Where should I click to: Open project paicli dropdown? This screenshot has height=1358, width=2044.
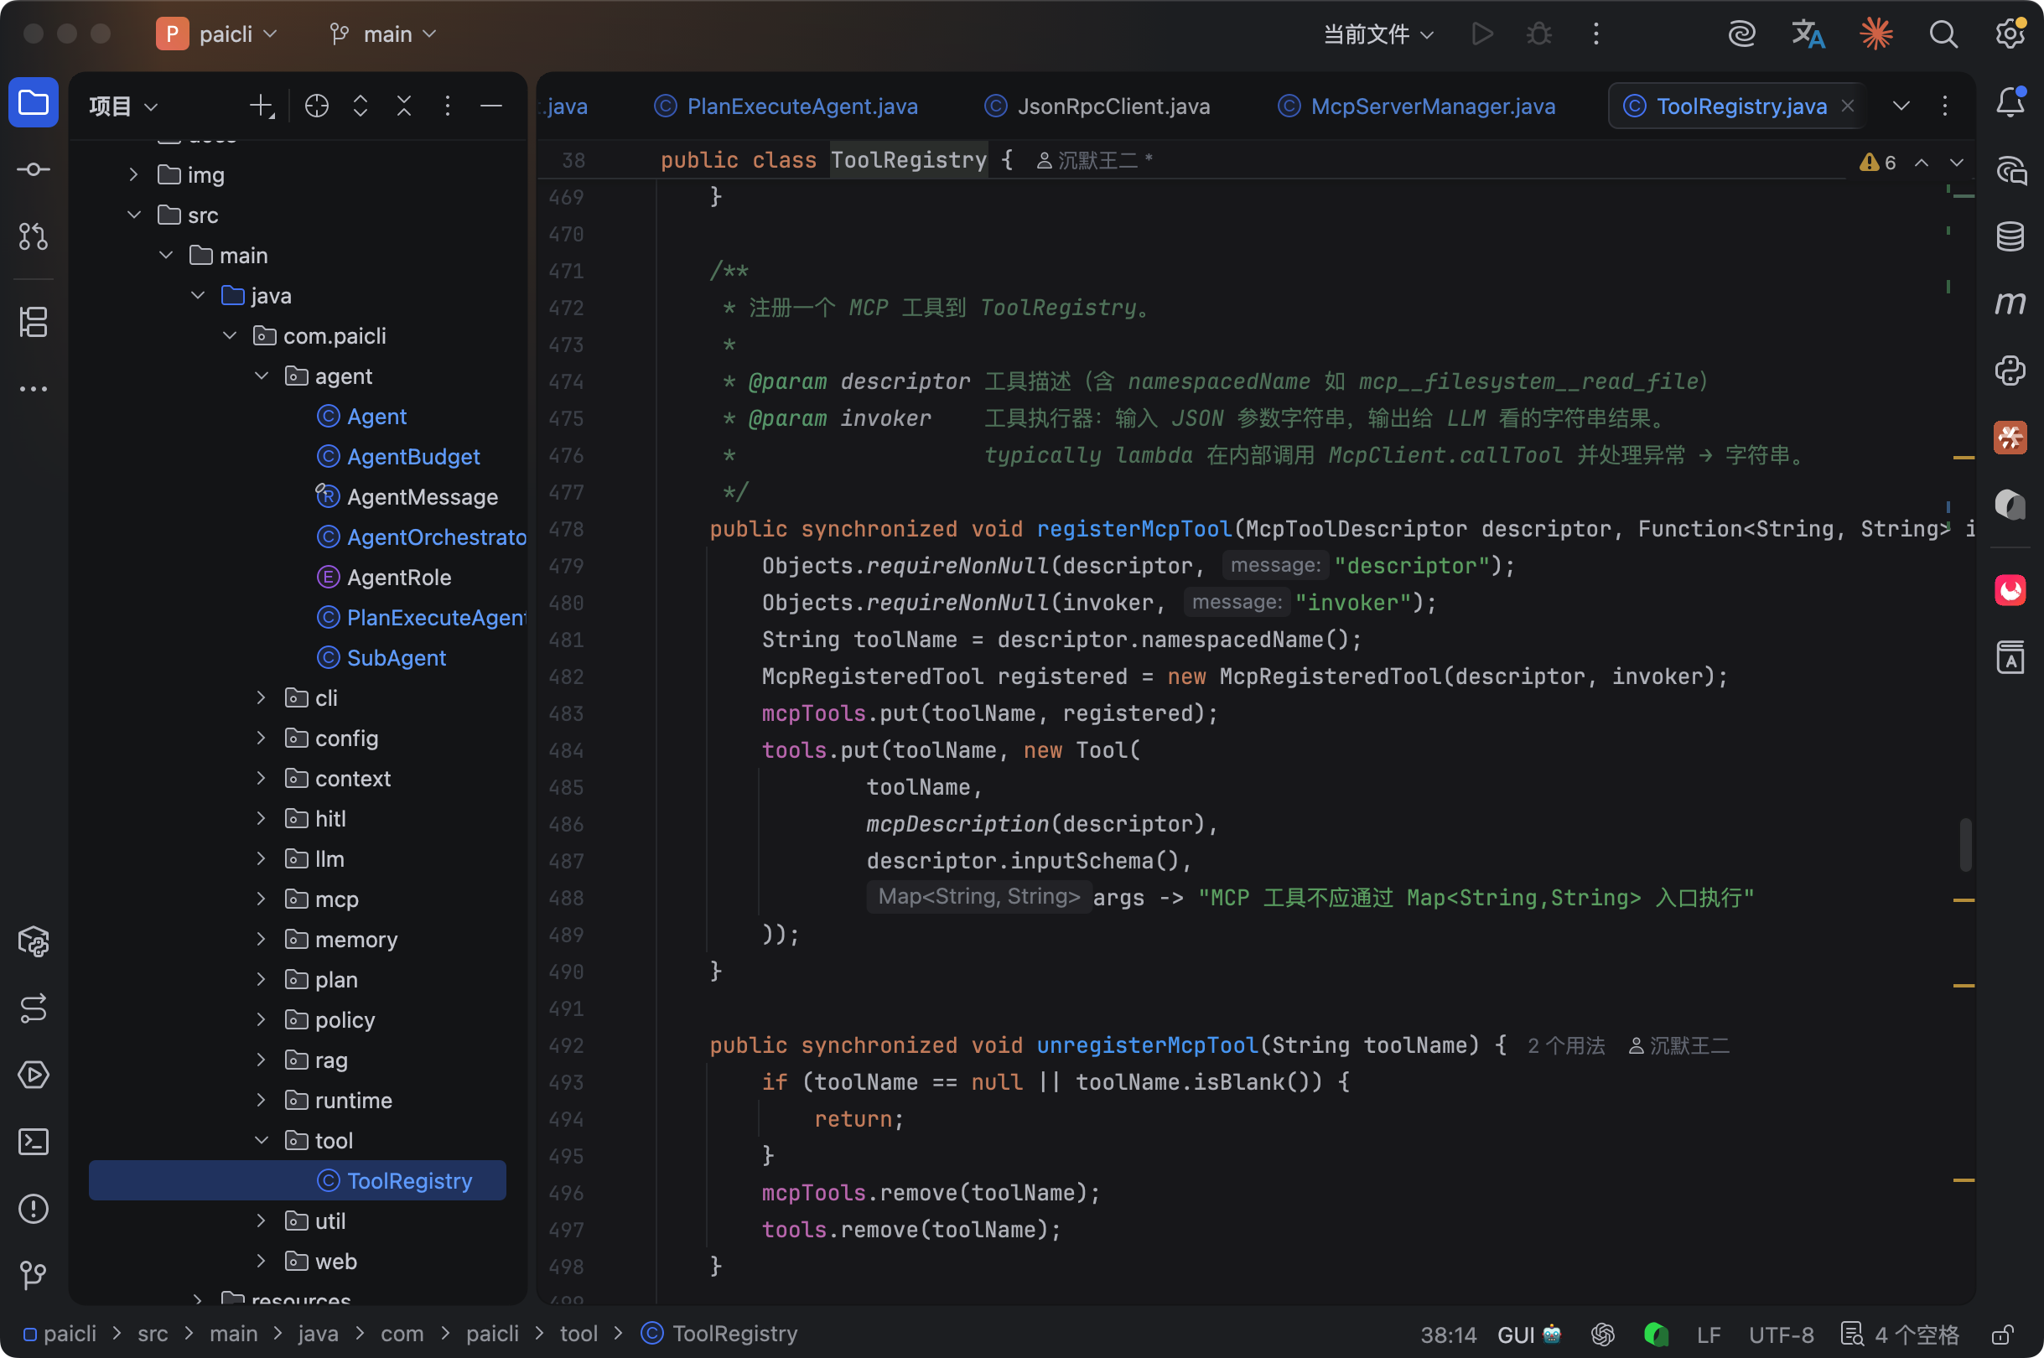pyautogui.click(x=217, y=34)
